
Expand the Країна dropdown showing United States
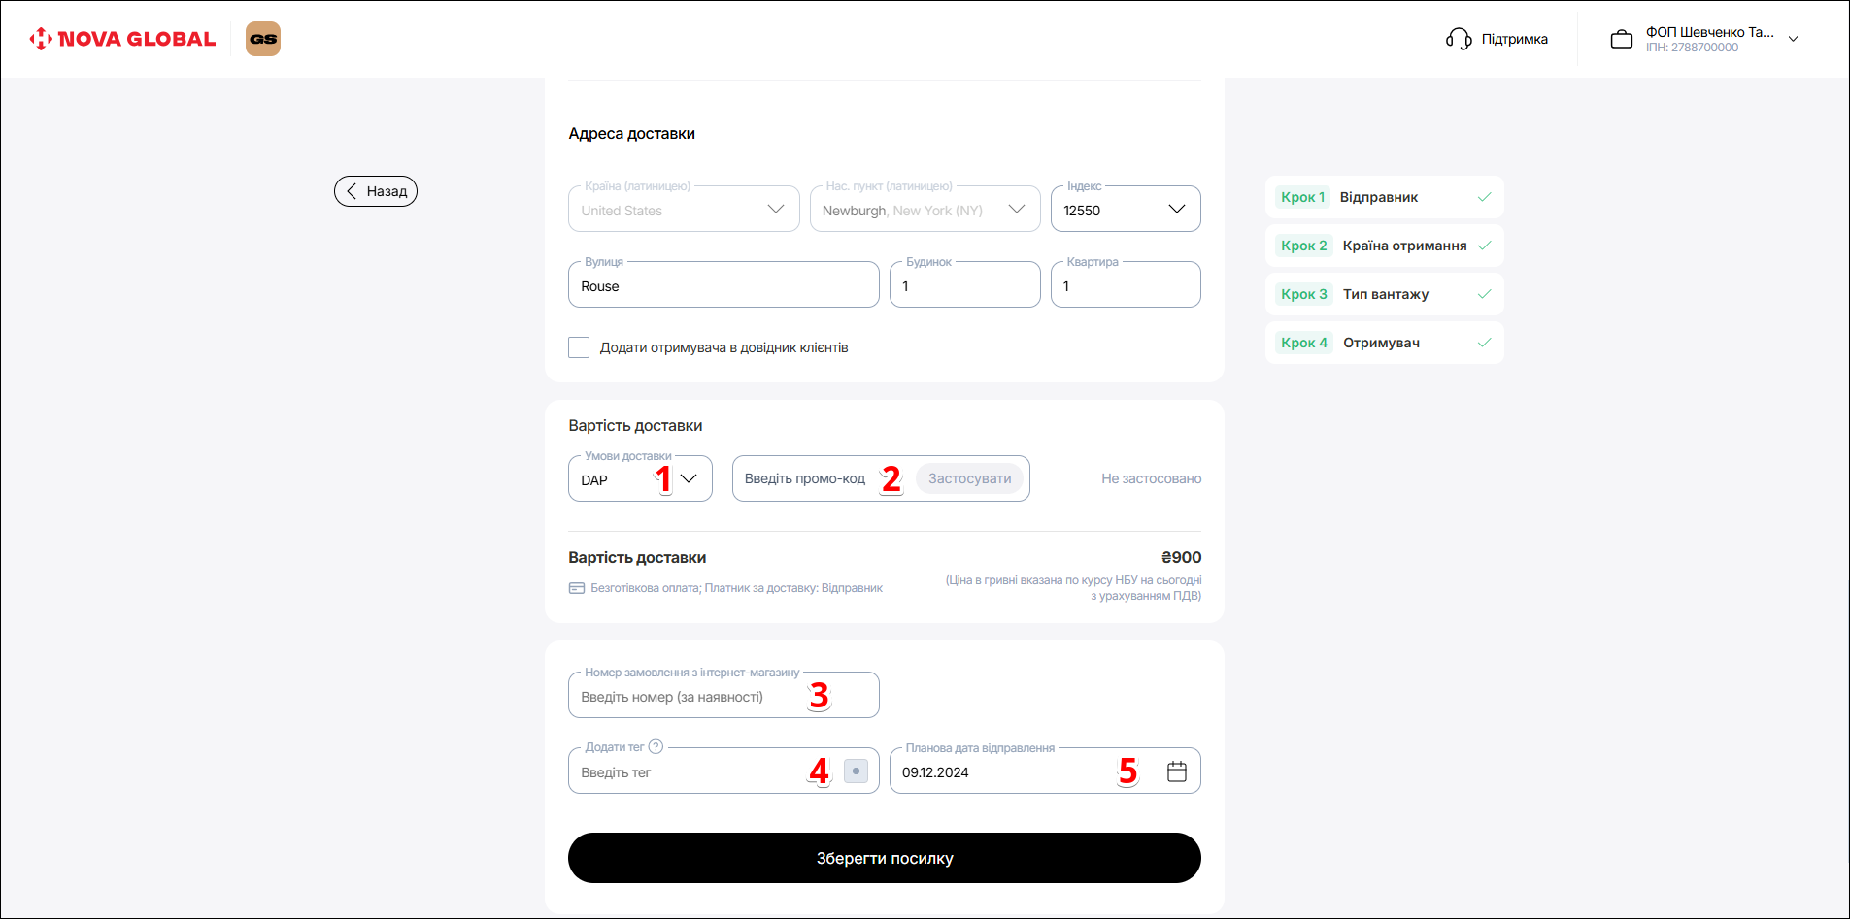[x=683, y=210]
